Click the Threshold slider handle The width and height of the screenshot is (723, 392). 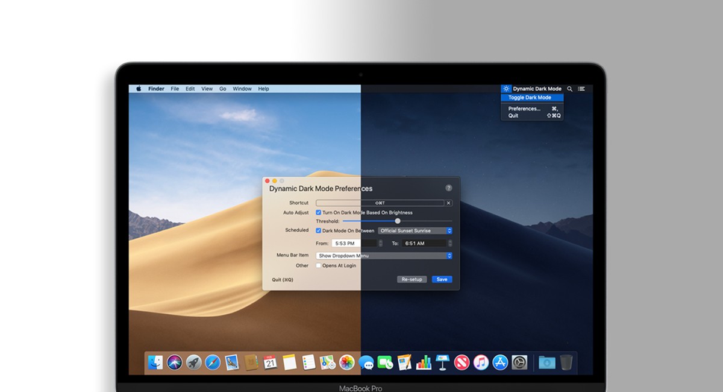coord(398,221)
